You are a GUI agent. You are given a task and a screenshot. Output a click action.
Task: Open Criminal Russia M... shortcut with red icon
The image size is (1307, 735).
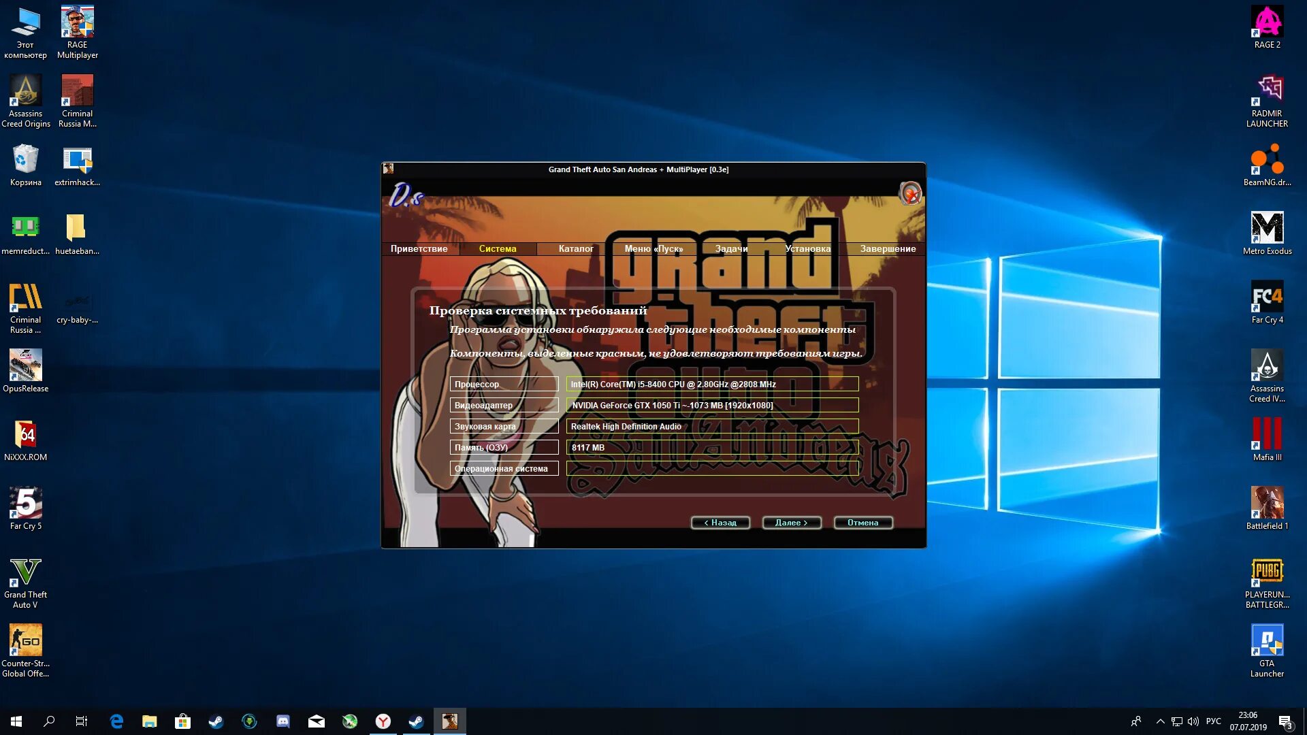pyautogui.click(x=77, y=101)
